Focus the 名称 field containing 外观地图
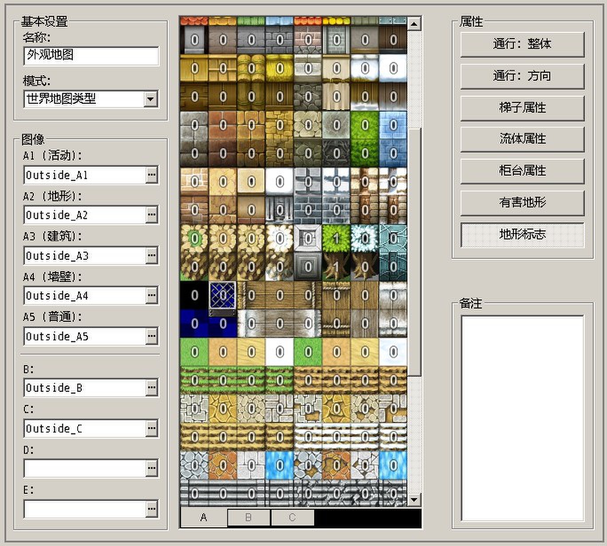Image resolution: width=607 pixels, height=546 pixels. coord(91,55)
